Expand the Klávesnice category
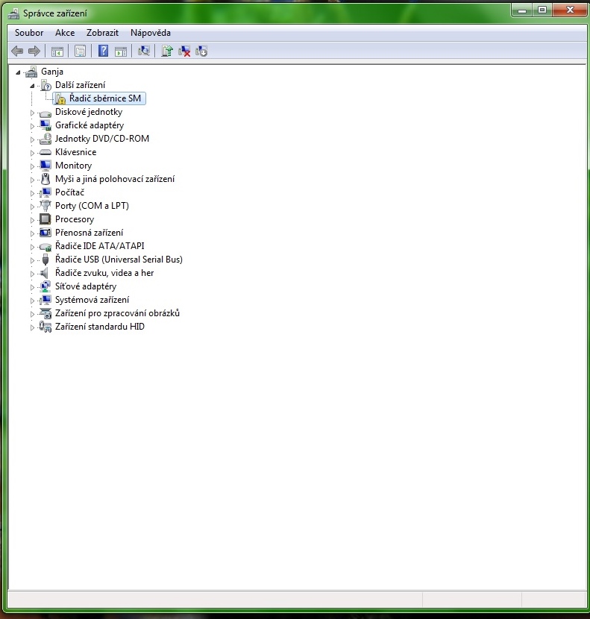The width and height of the screenshot is (590, 619). click(32, 153)
